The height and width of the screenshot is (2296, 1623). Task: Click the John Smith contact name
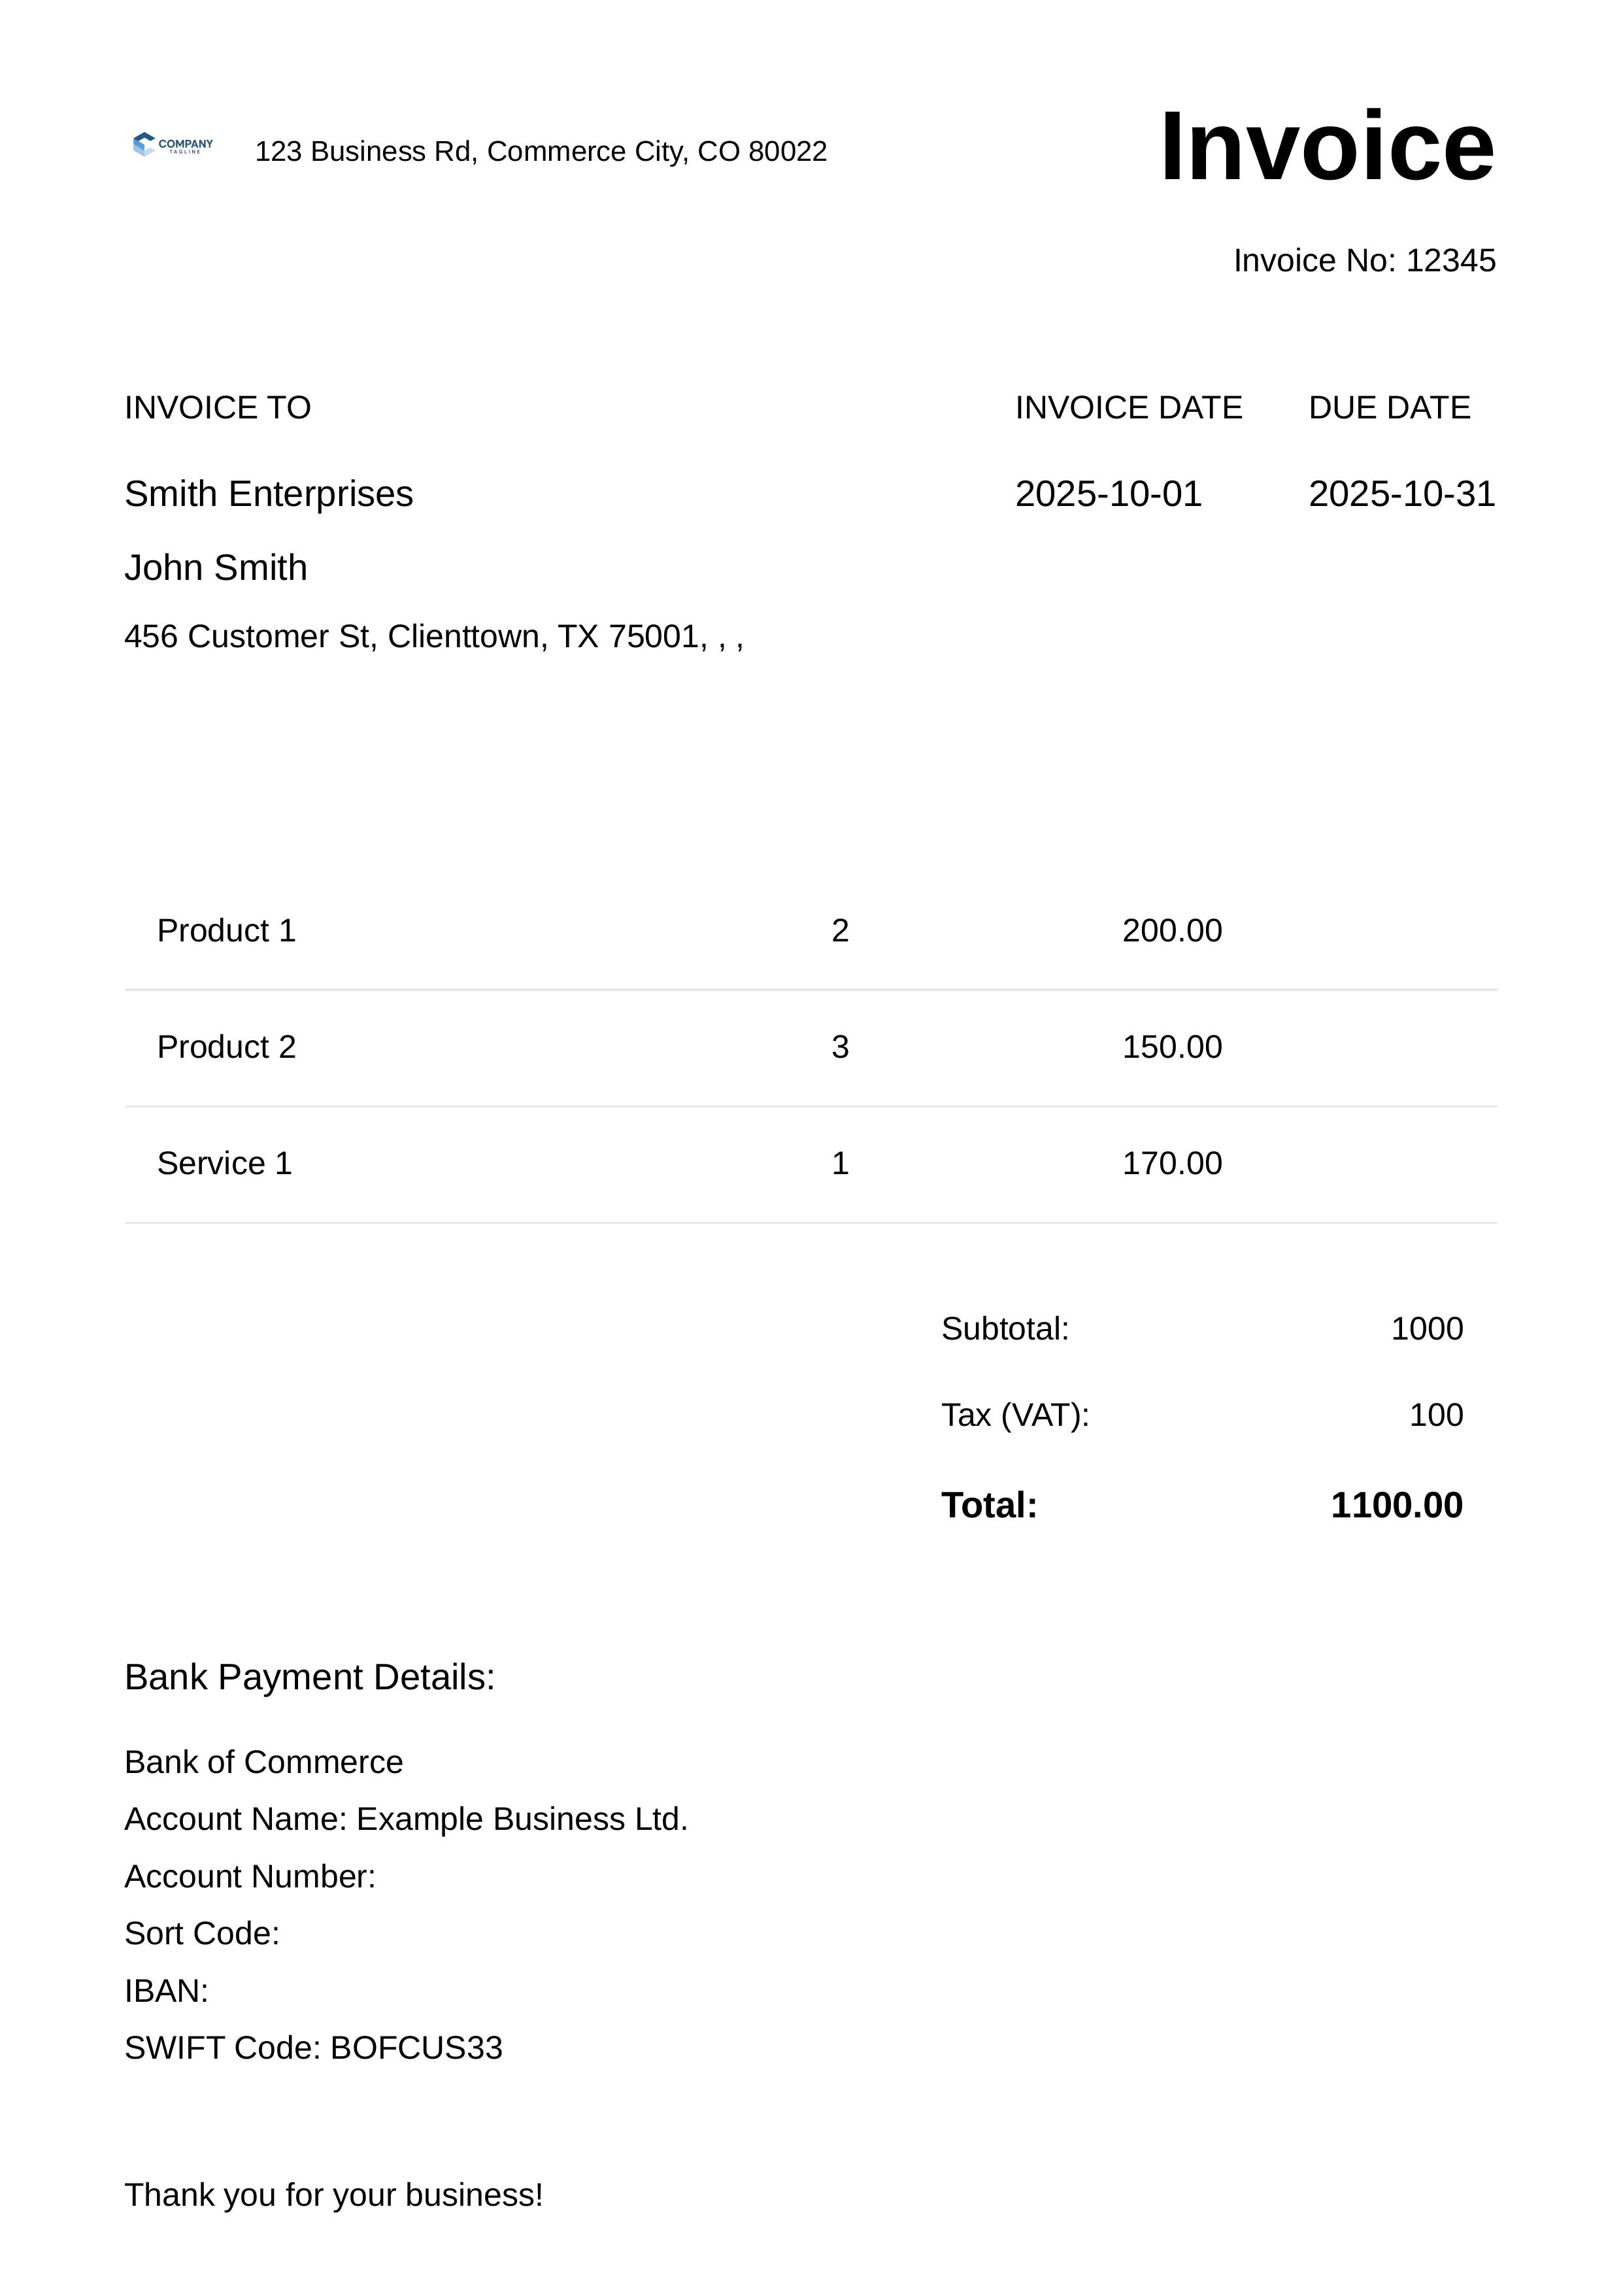215,568
